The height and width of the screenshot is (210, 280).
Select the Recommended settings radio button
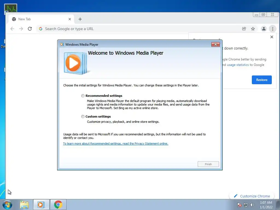click(83, 96)
